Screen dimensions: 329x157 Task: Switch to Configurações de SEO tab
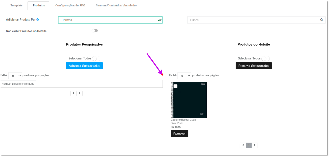(x=70, y=5)
